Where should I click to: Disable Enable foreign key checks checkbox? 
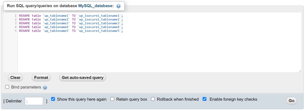click(204, 99)
